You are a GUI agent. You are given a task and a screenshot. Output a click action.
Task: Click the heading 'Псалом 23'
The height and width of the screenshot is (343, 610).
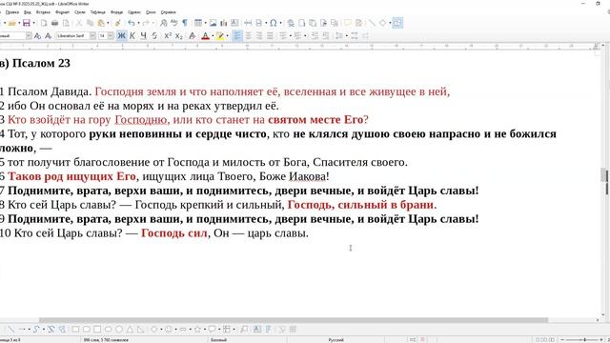click(x=41, y=63)
